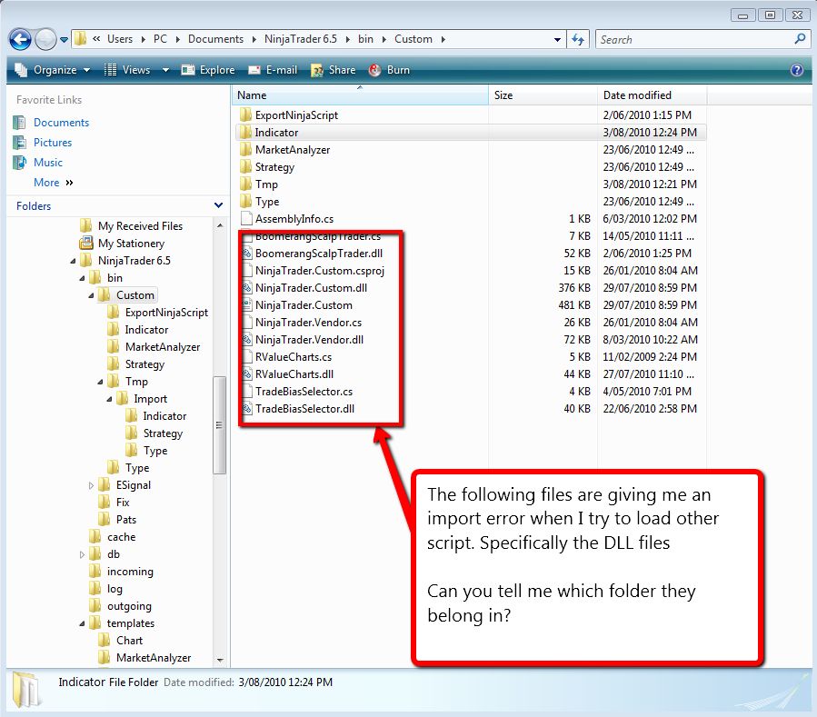This screenshot has width=817, height=717.
Task: Sort by the Date modified column header
Action: pyautogui.click(x=653, y=95)
